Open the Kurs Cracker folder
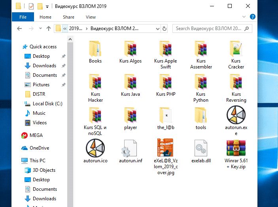The width and height of the screenshot is (278, 207). (x=236, y=55)
